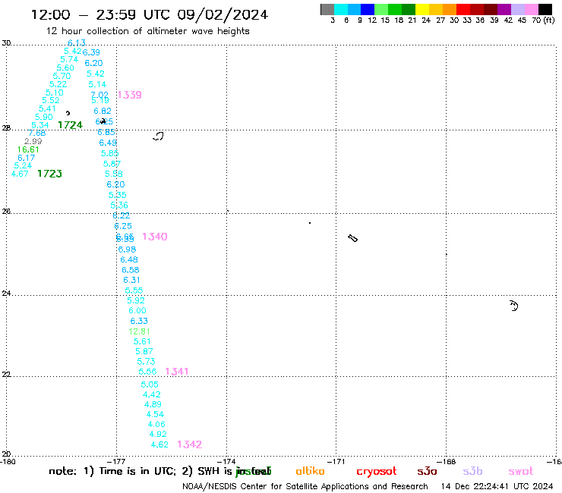Screen dimensions: 562x493
Task: Click the 6.33 wave height value
Action: coord(139,321)
